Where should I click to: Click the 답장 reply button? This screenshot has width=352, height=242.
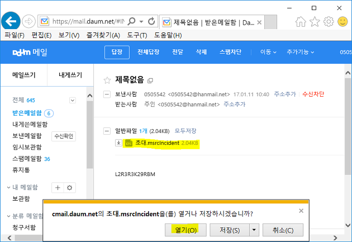(x=117, y=53)
